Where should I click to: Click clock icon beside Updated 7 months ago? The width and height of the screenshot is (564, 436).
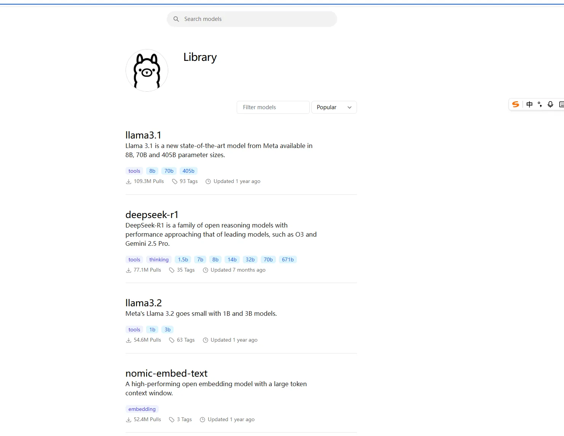click(206, 270)
